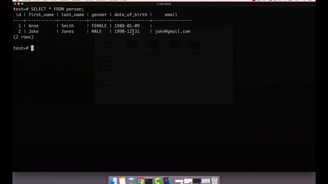Click the date '1988-01-09'
Viewport: 328px width, 184px height.
(x=127, y=26)
